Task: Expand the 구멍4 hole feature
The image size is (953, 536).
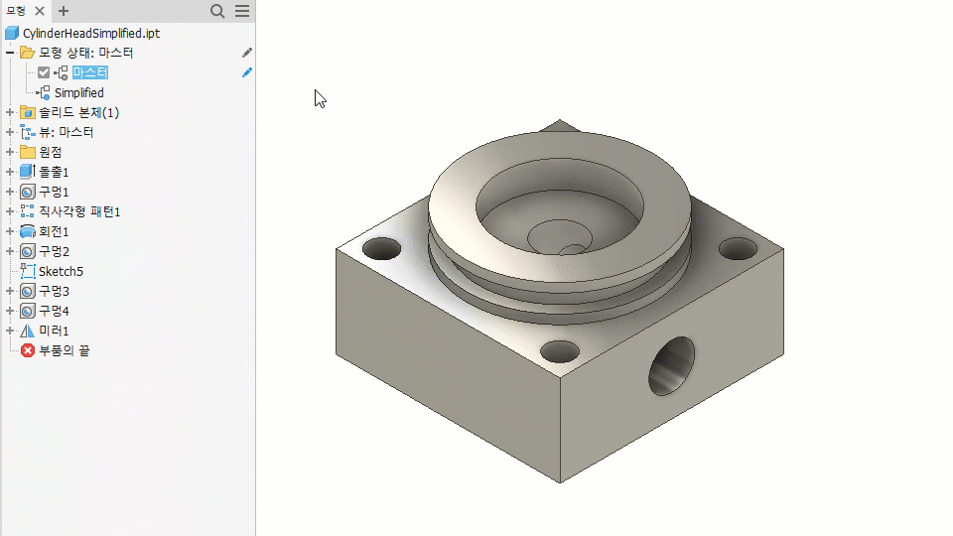Action: click(10, 311)
